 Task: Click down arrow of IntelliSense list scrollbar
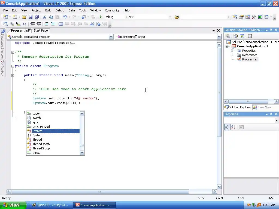pos(82,153)
